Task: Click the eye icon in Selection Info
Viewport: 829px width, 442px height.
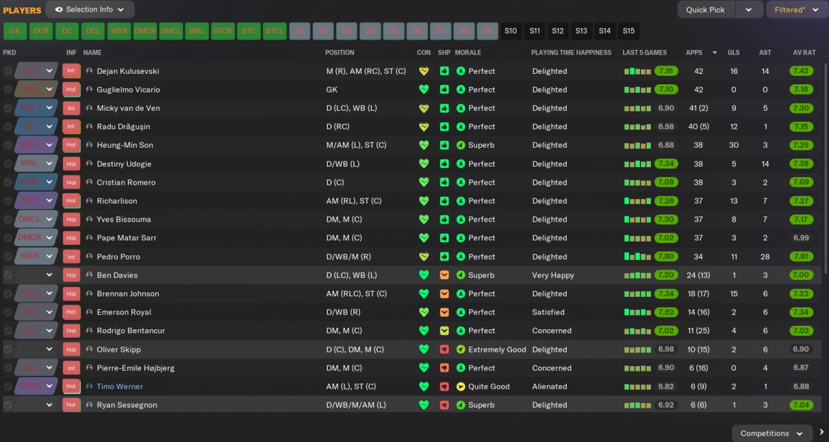Action: tap(59, 10)
